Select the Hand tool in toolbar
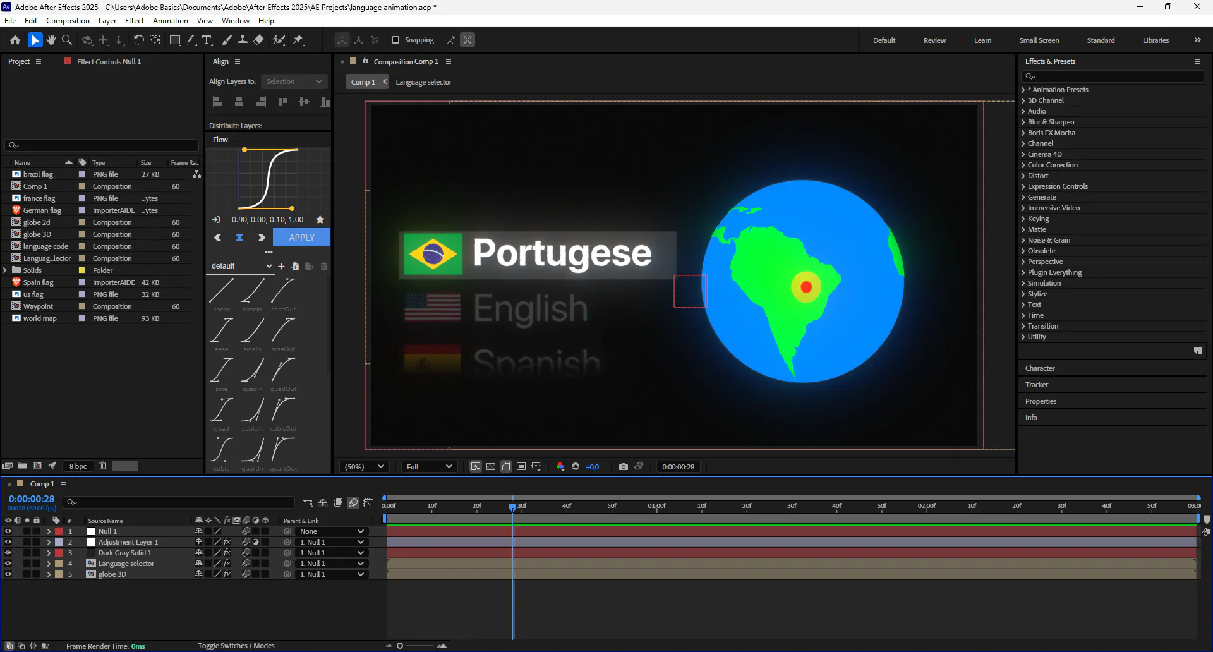The image size is (1213, 652). (51, 40)
